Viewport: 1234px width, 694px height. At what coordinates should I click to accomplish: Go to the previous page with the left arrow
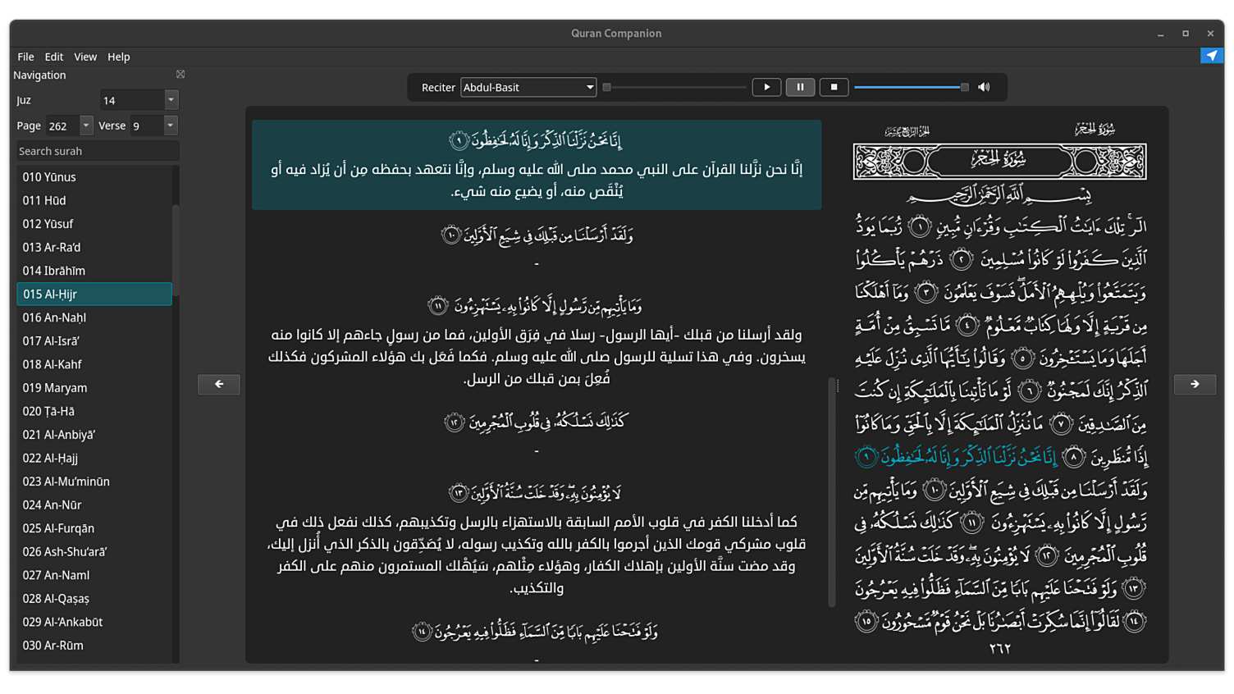[x=218, y=384]
